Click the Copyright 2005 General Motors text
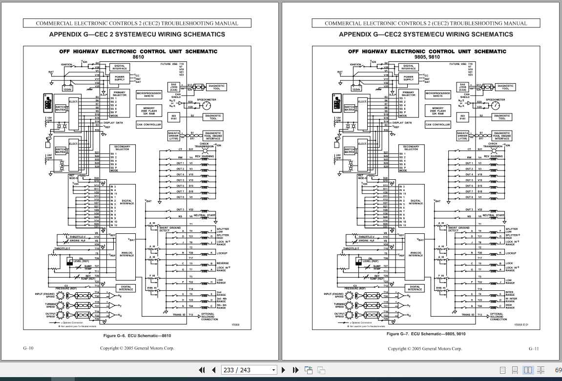This screenshot has height=381, width=562. click(137, 348)
